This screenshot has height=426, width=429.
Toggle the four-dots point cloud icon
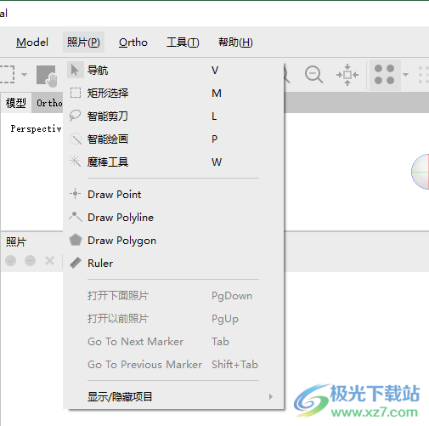point(385,75)
